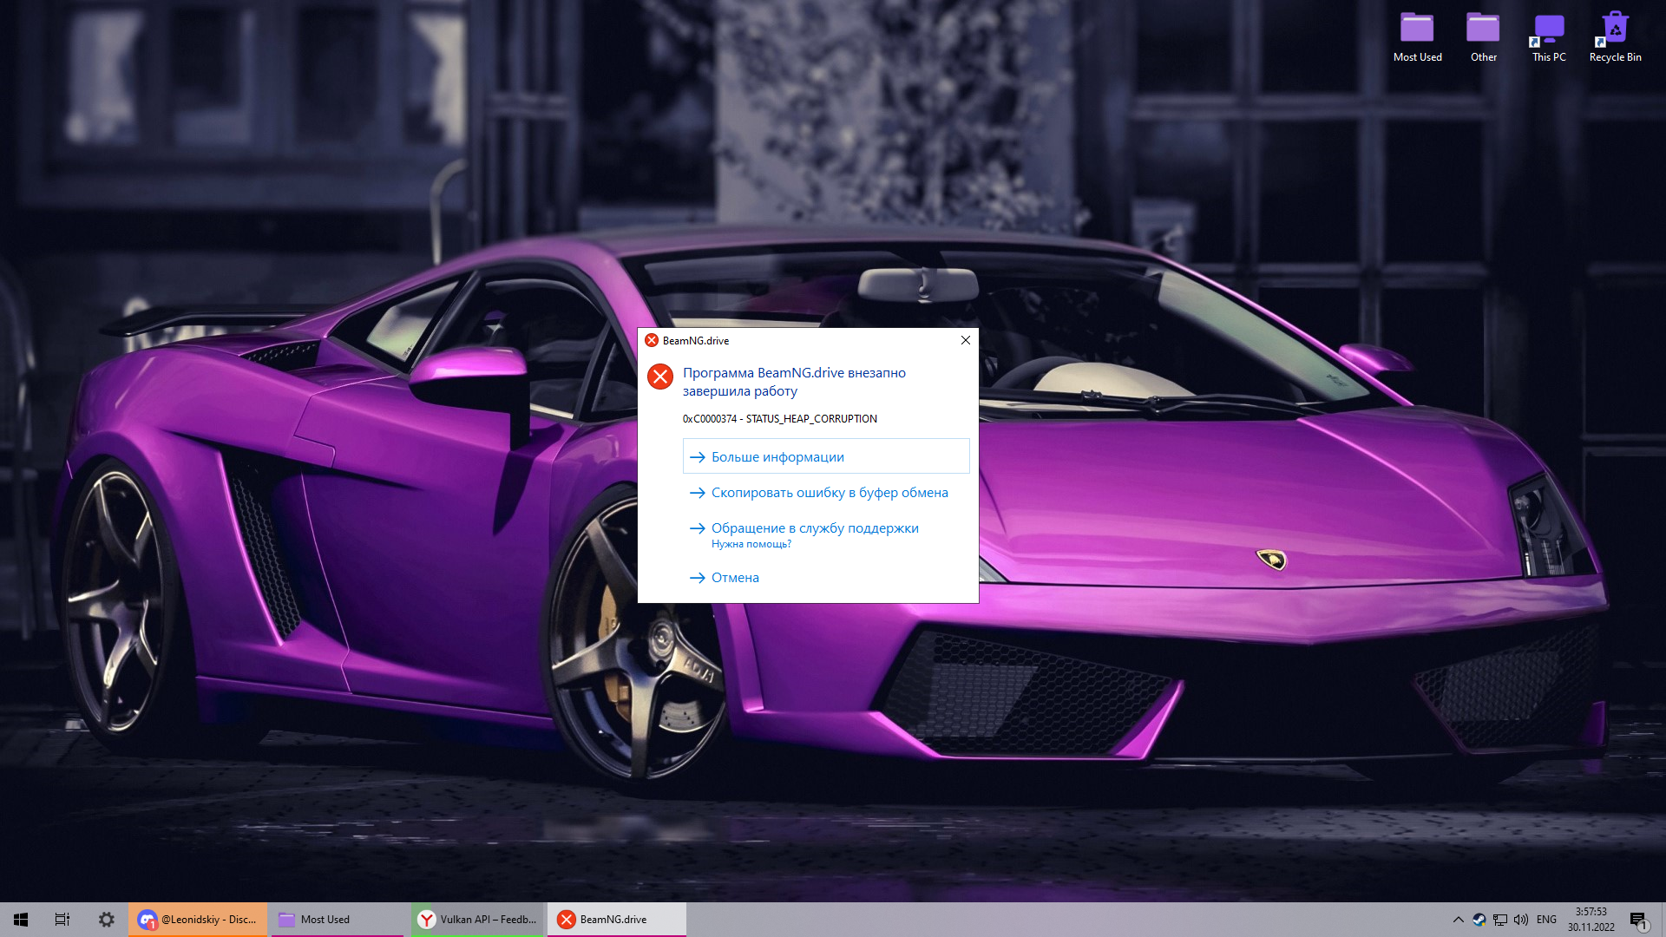Open the Most Used desktop folder
Screen dimensions: 1666x937
pos(1417,36)
